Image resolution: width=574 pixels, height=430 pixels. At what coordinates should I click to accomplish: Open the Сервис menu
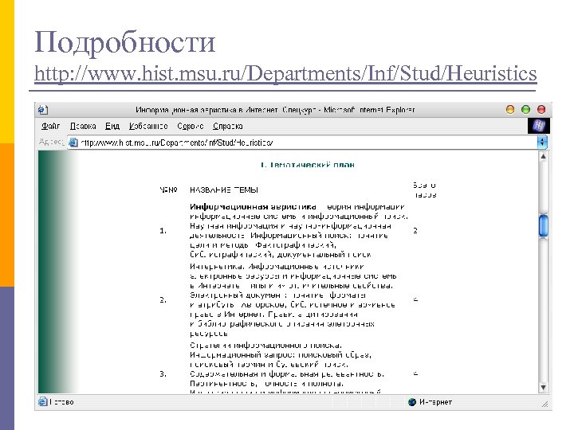click(190, 126)
